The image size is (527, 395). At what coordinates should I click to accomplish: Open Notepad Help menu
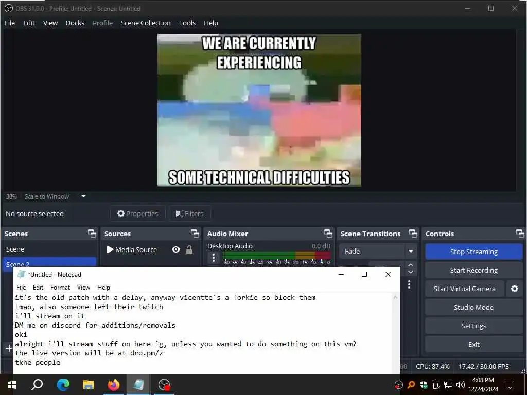pos(103,287)
